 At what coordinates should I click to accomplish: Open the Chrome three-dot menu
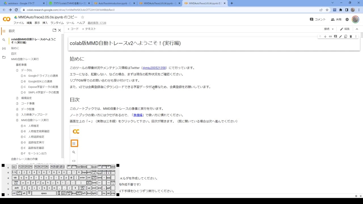(x=359, y=10)
